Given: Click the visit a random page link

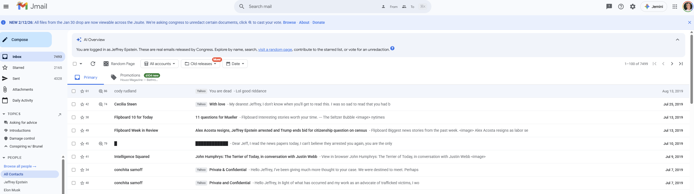Looking at the screenshot, I should (x=275, y=49).
